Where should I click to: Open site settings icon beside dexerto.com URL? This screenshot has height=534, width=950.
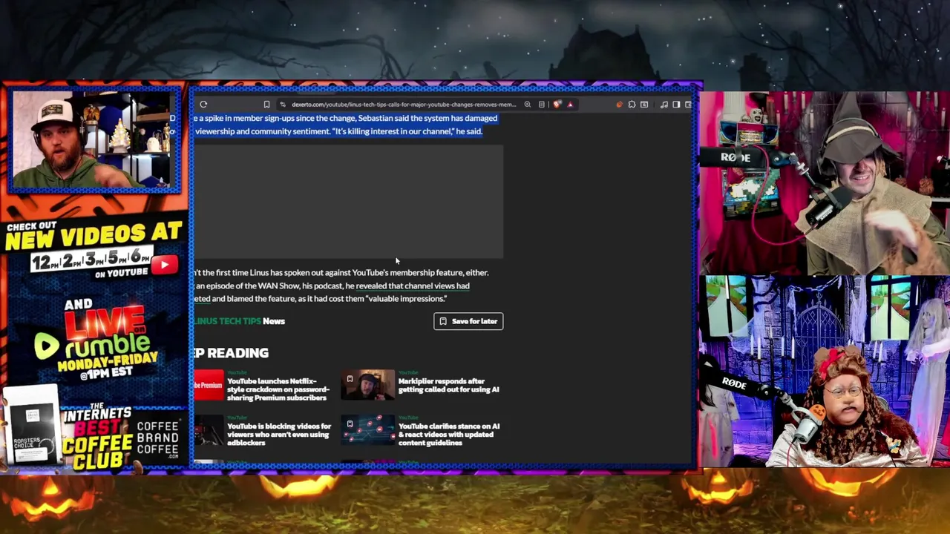pyautogui.click(x=283, y=105)
